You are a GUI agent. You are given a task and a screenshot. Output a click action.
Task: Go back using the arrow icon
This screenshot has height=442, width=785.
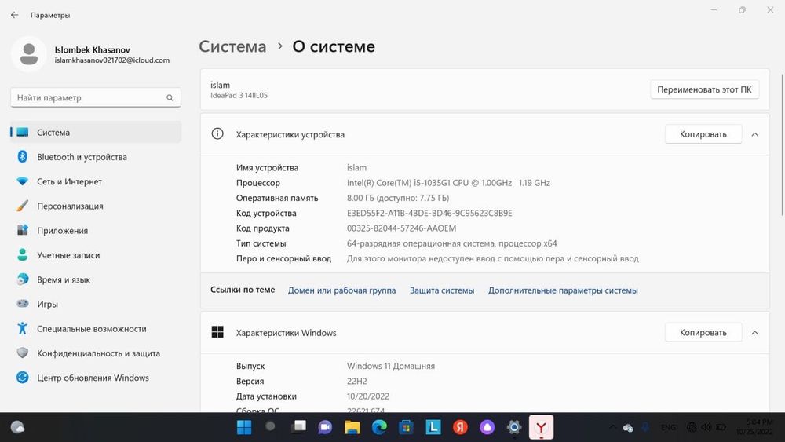click(x=14, y=15)
